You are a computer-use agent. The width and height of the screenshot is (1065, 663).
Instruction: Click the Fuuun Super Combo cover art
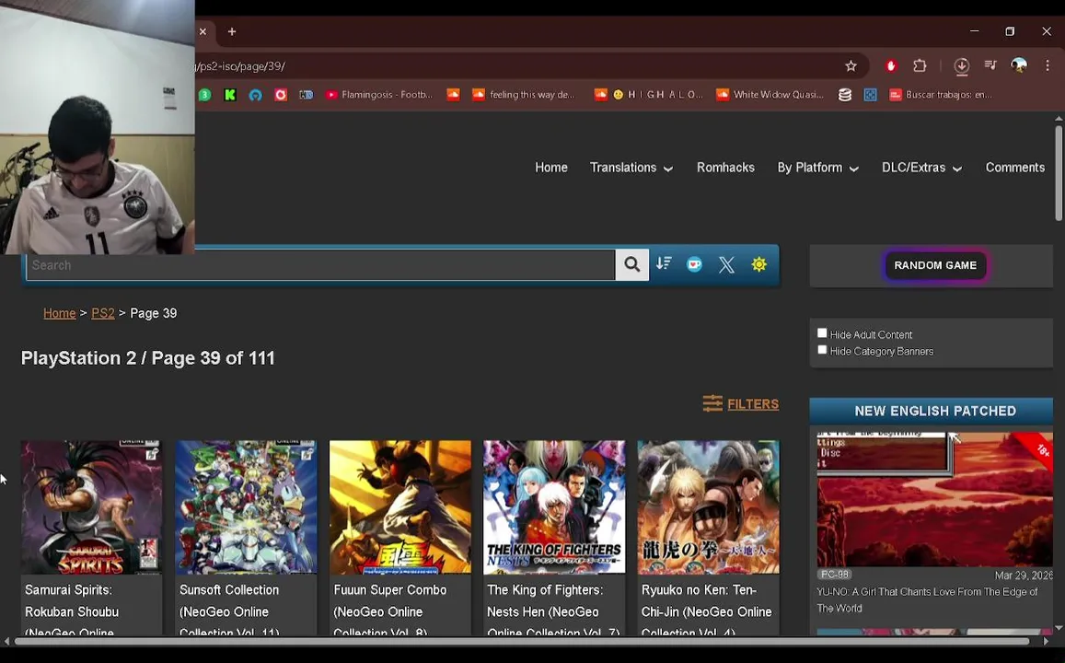[x=400, y=506]
